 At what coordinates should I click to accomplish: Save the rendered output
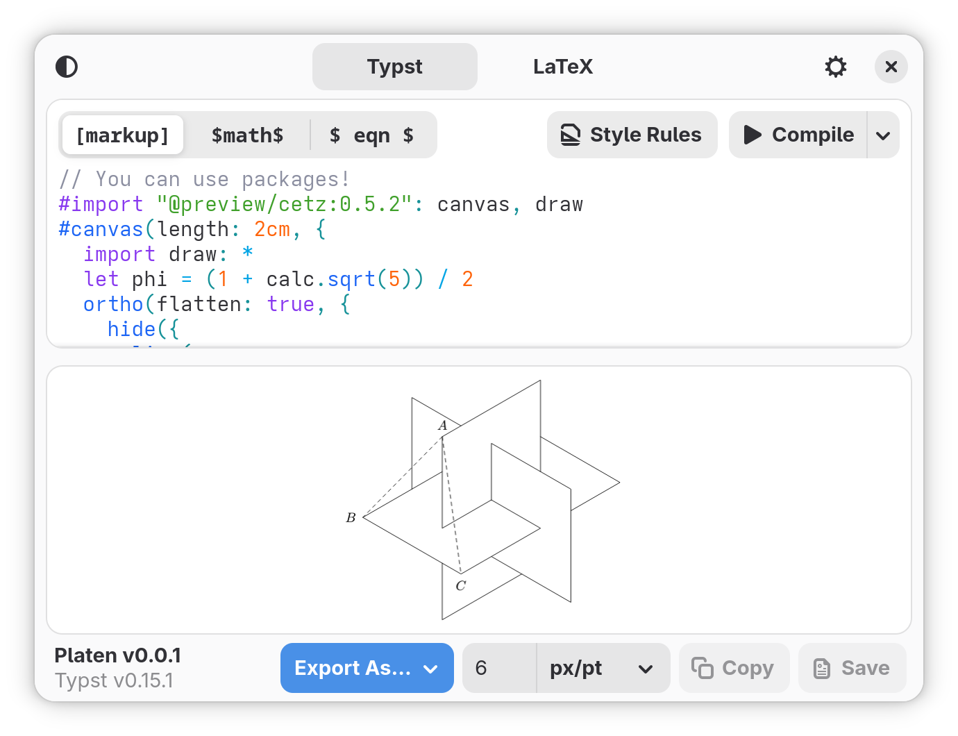852,668
